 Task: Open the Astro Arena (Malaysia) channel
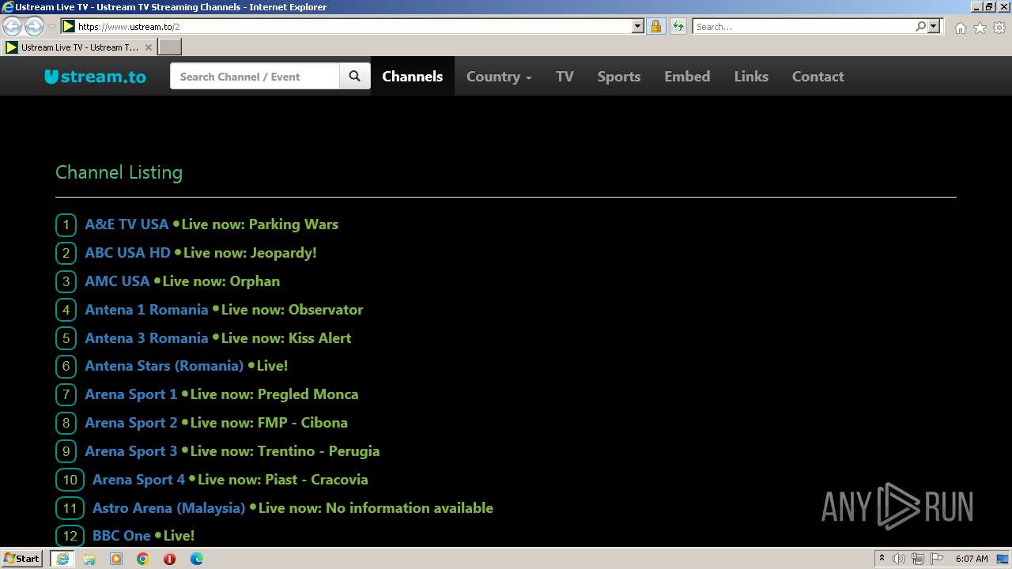(x=168, y=508)
